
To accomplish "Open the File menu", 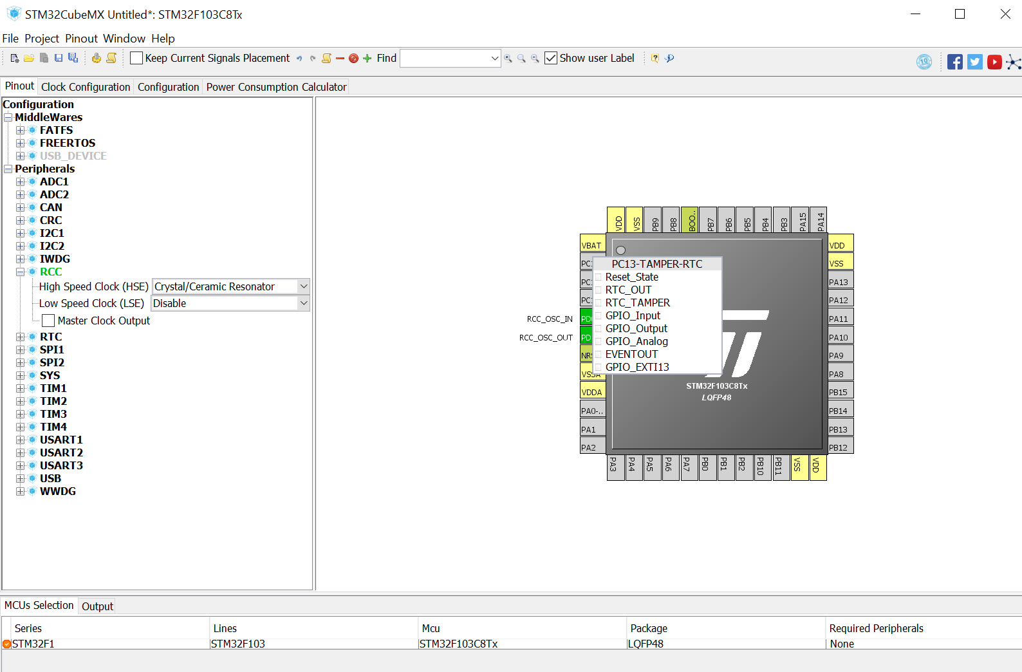I will coord(10,39).
